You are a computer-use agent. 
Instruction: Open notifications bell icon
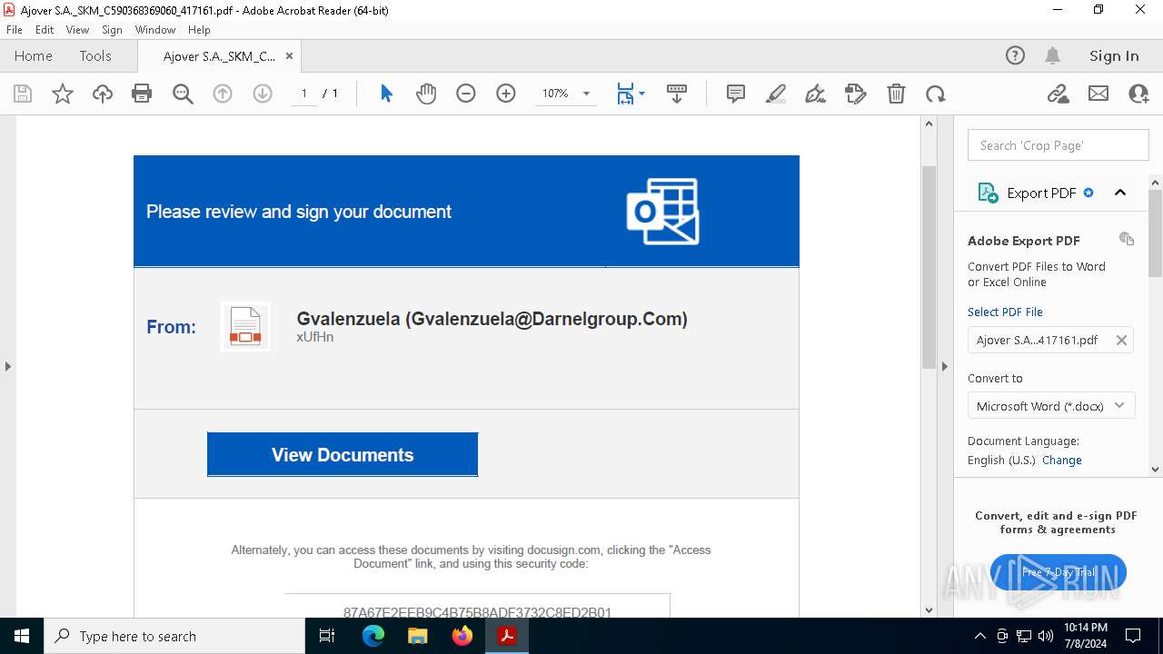coord(1052,55)
